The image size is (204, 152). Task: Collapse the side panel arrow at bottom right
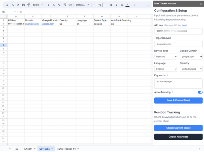click(x=199, y=149)
